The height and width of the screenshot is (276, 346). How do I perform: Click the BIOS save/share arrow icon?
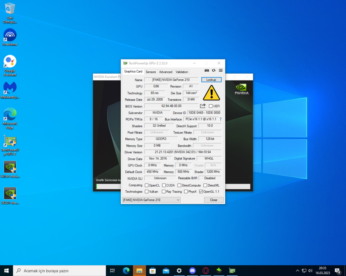pos(203,106)
